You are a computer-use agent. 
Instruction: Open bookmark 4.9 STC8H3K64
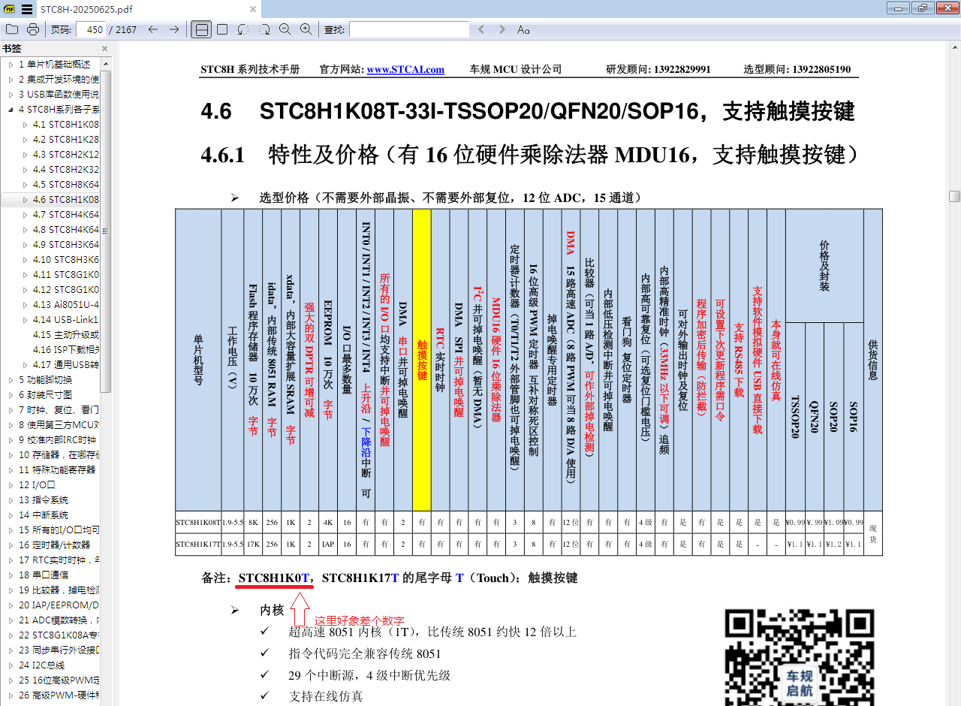click(66, 245)
